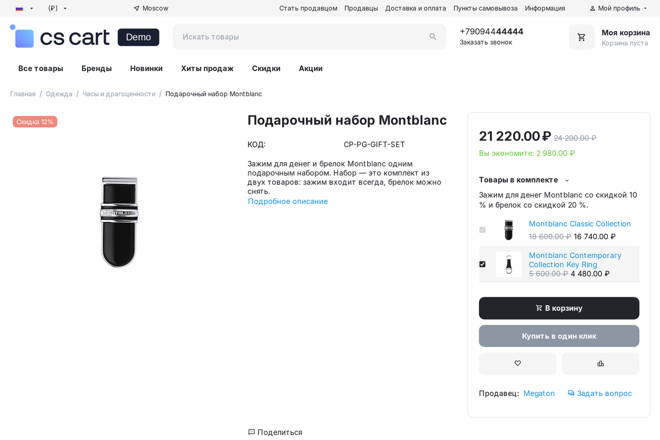Open the Подробное описание link
This screenshot has width=660, height=440.
(288, 201)
